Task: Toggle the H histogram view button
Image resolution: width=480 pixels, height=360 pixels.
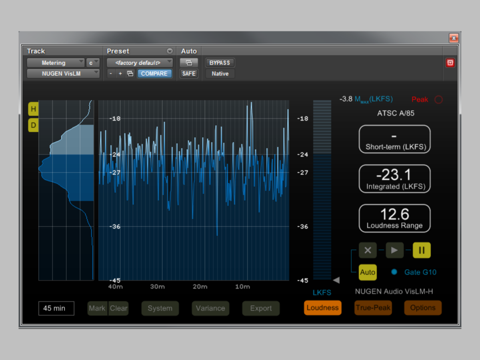Action: click(x=33, y=109)
